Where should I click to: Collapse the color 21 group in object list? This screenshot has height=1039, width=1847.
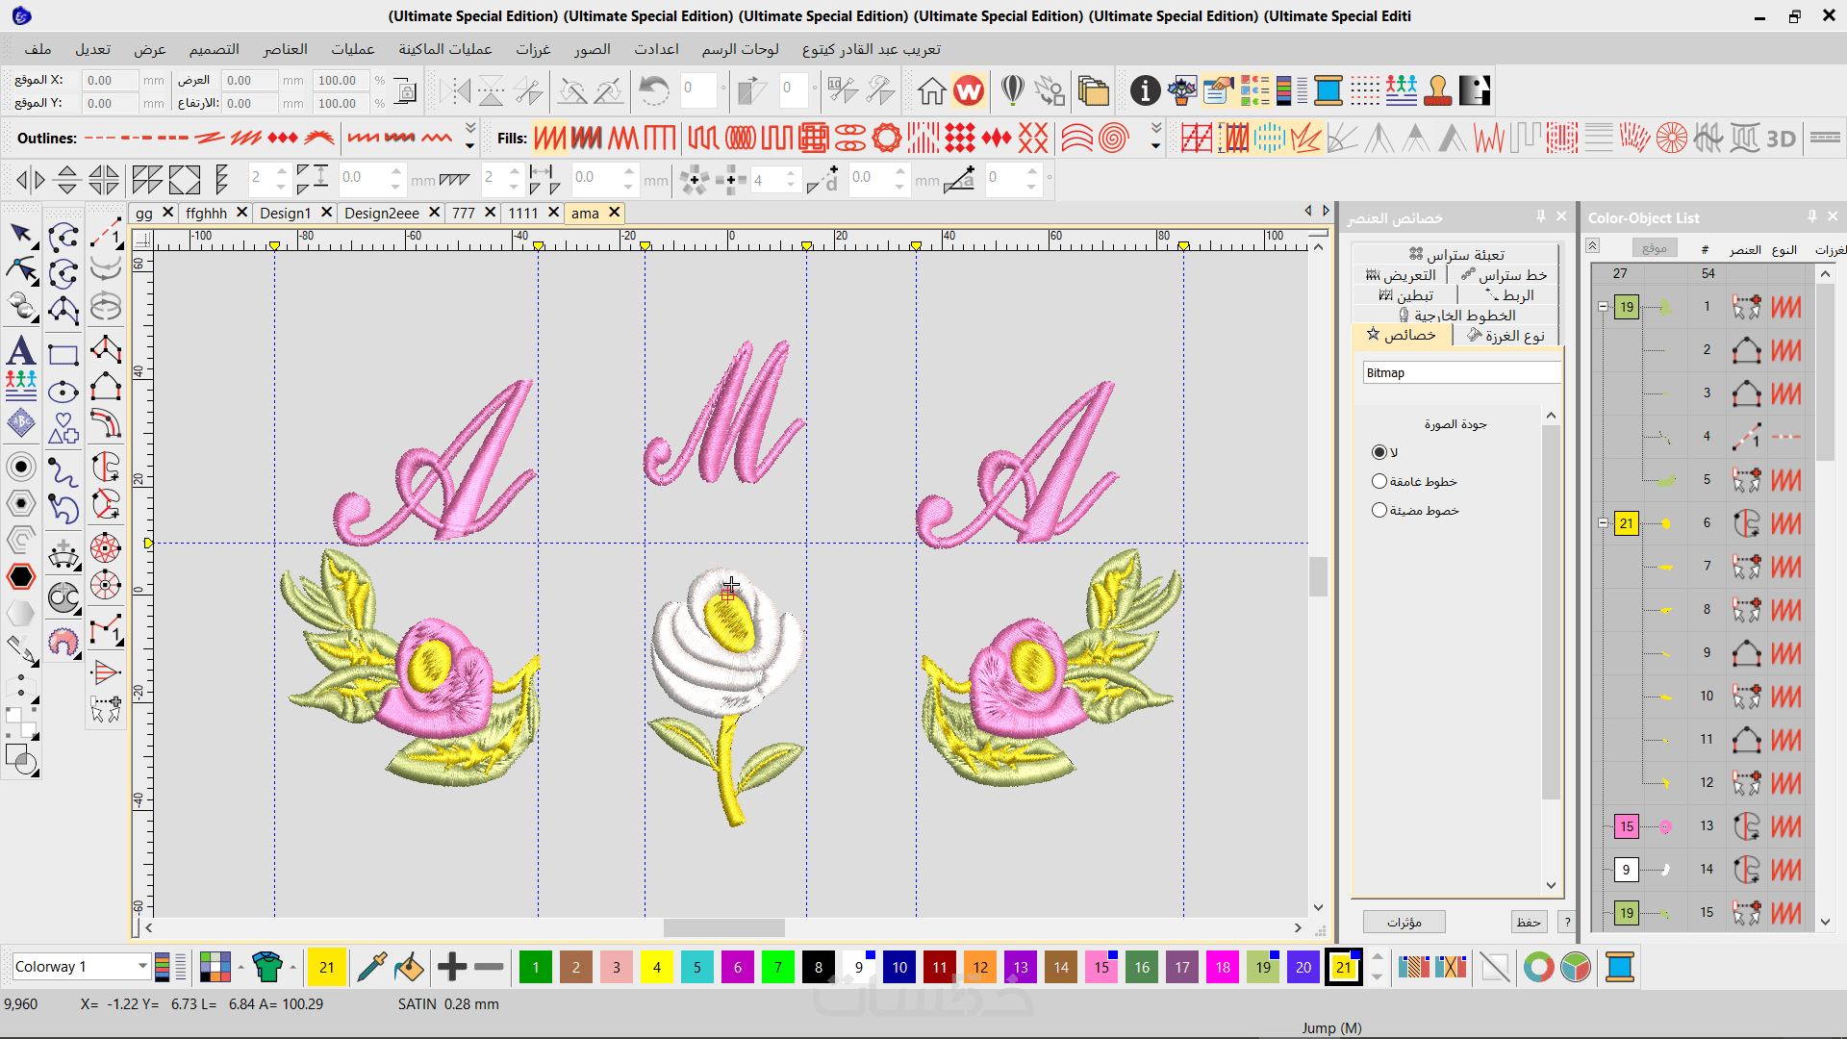pyautogui.click(x=1603, y=523)
